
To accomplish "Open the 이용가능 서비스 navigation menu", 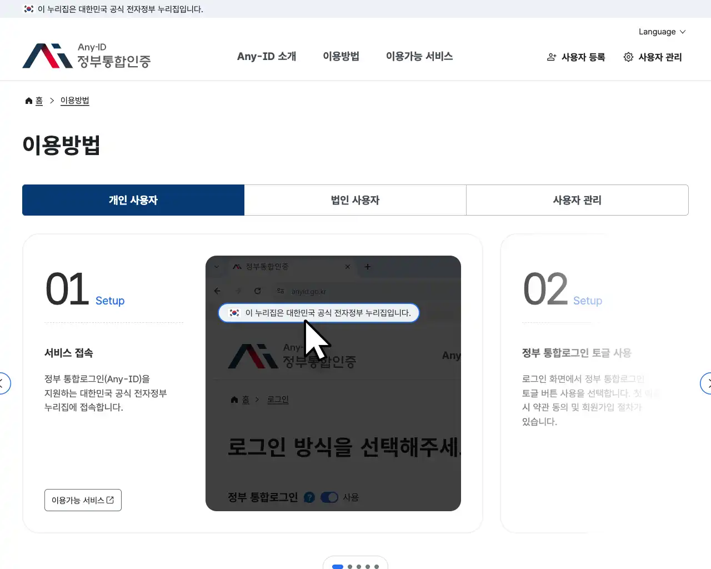I will 419,56.
